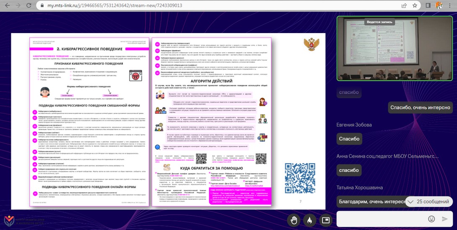
Task: Reload the page with refresh icon
Action: (29, 6)
